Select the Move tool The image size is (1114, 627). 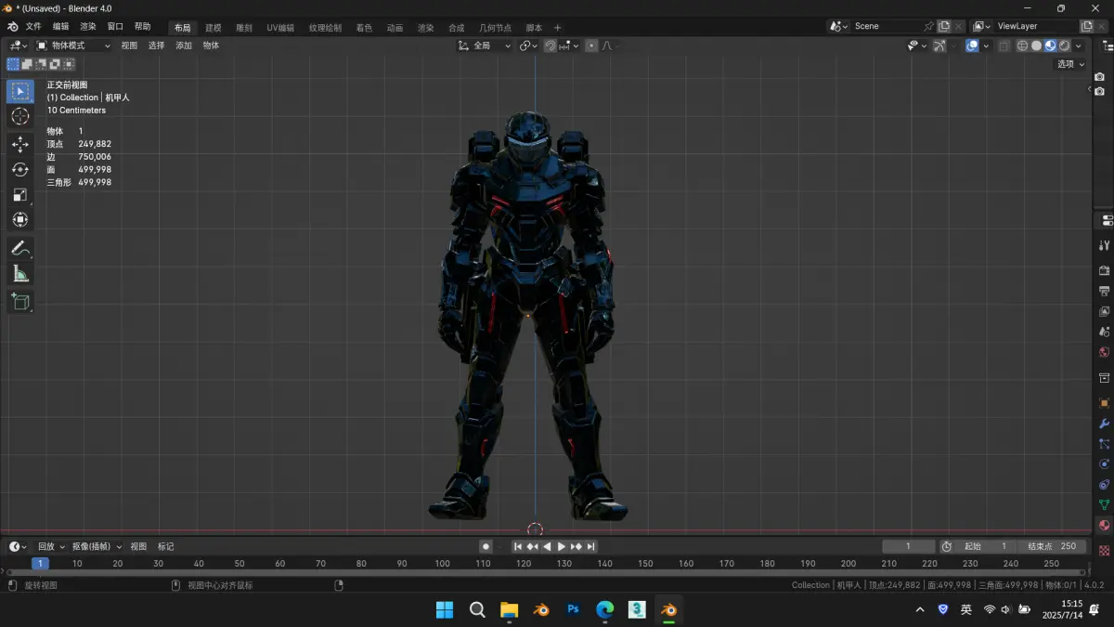[x=20, y=144]
